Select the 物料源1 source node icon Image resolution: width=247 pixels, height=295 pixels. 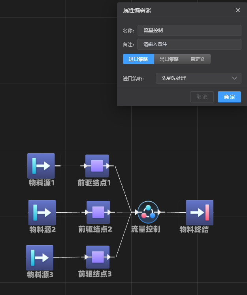41,166
